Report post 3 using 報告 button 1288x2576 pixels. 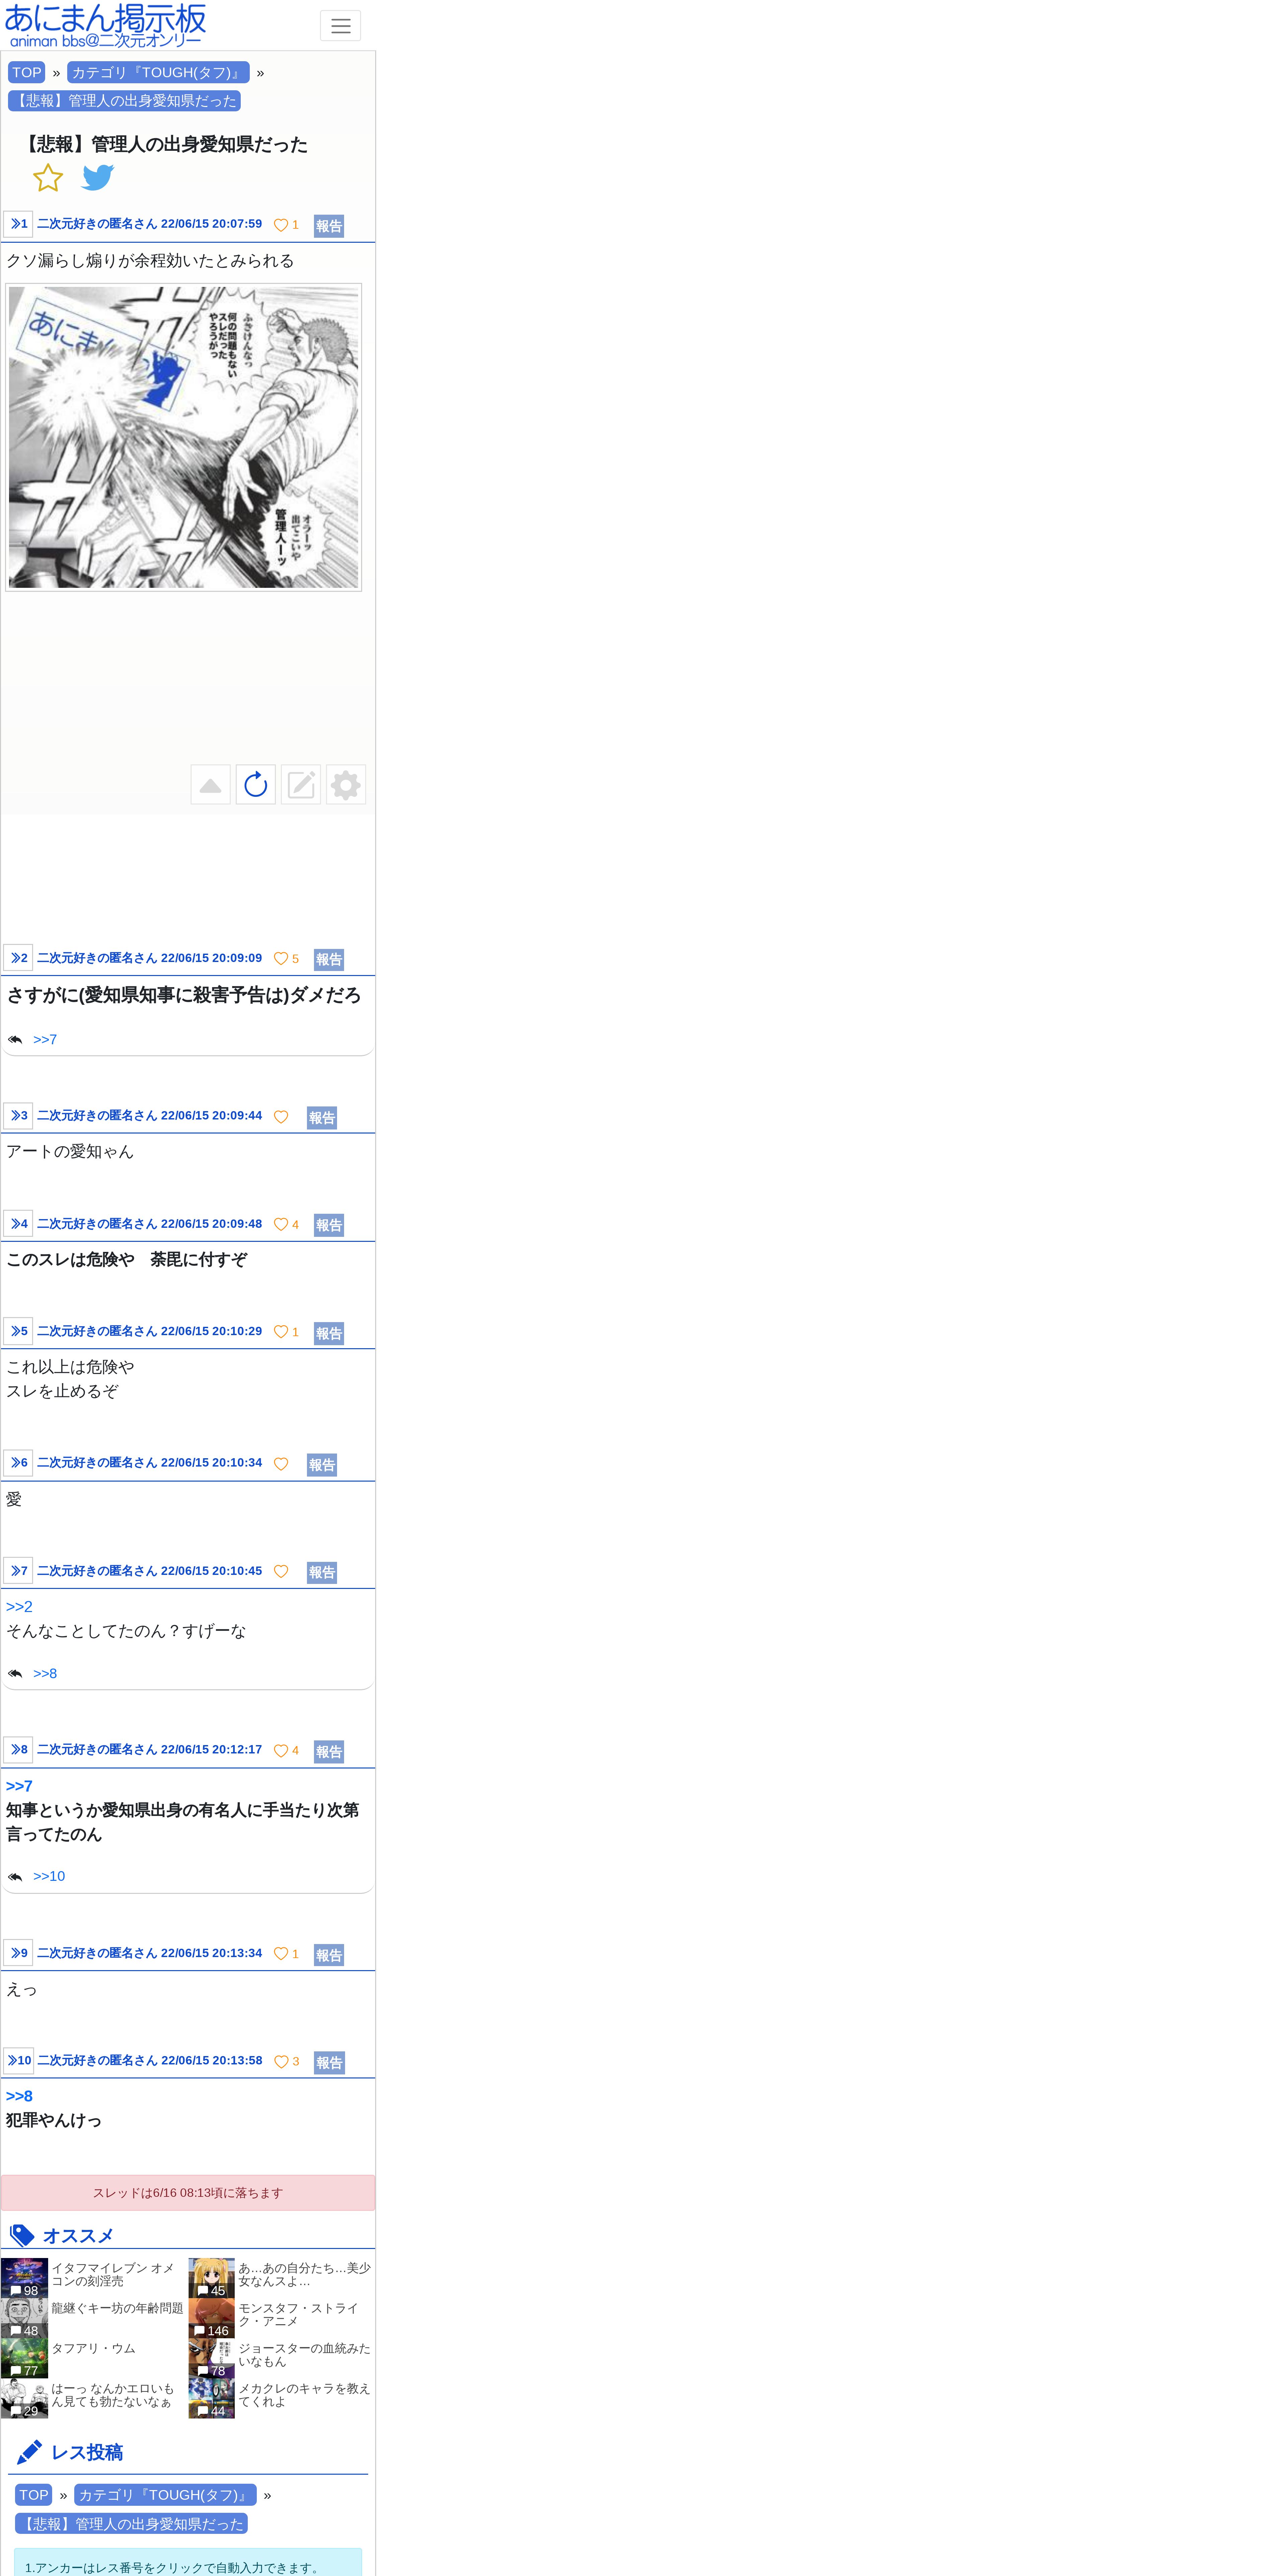coord(322,1118)
